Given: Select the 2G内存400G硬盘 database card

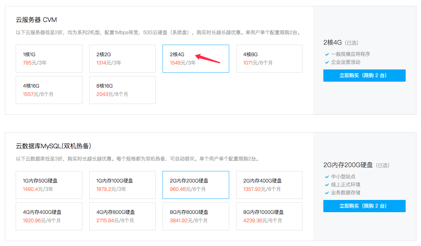Looking at the screenshot, I should tap(269, 185).
